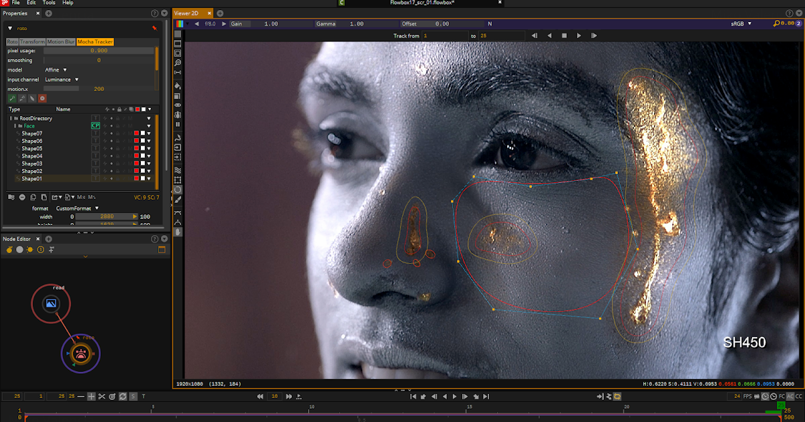Open the Node Editor settings with the orange paw icon
Image resolution: width=805 pixels, height=422 pixels.
click(9, 249)
